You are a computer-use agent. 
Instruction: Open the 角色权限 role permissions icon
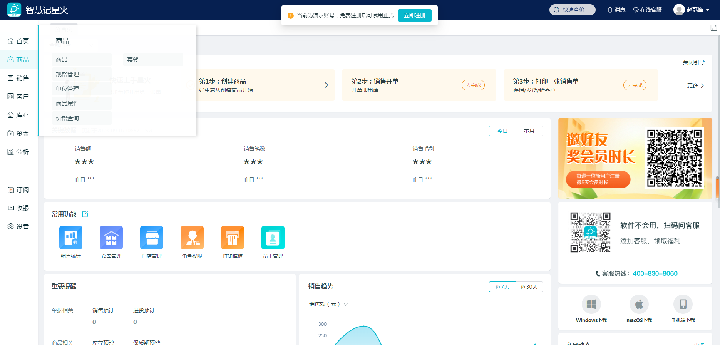click(x=192, y=238)
